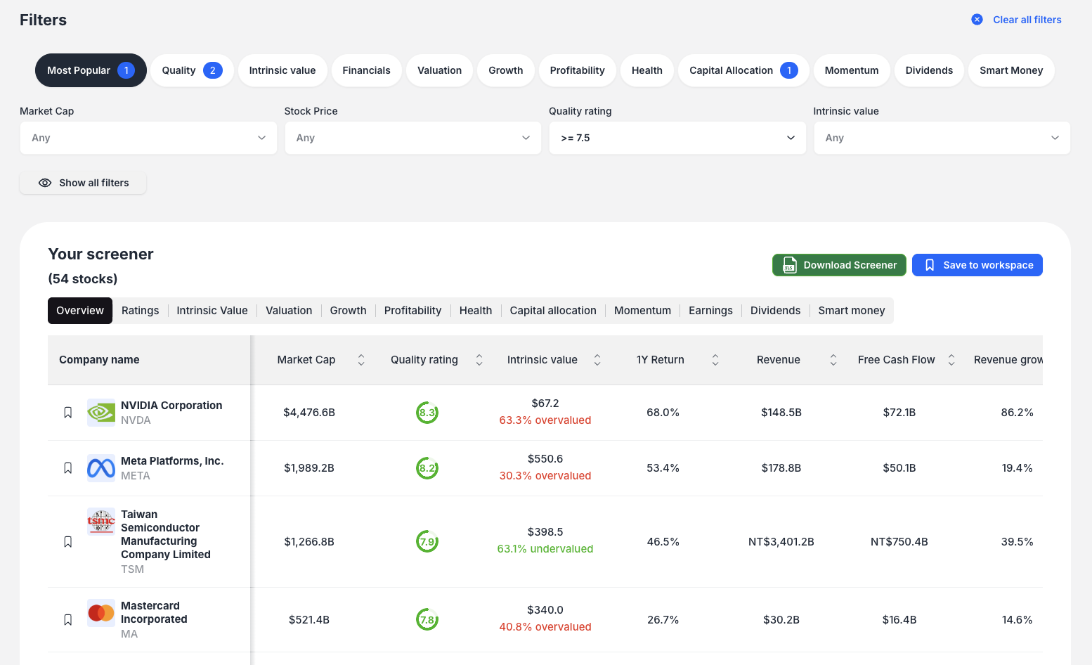Open the Market Cap dropdown
The image size is (1092, 665).
148,138
